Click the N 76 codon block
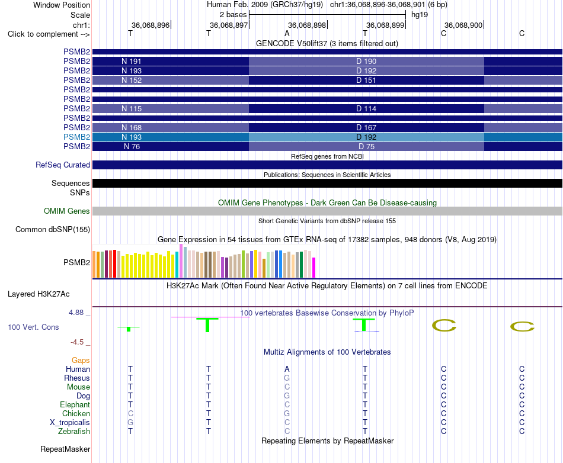This screenshot has width=563, height=463. coord(171,147)
